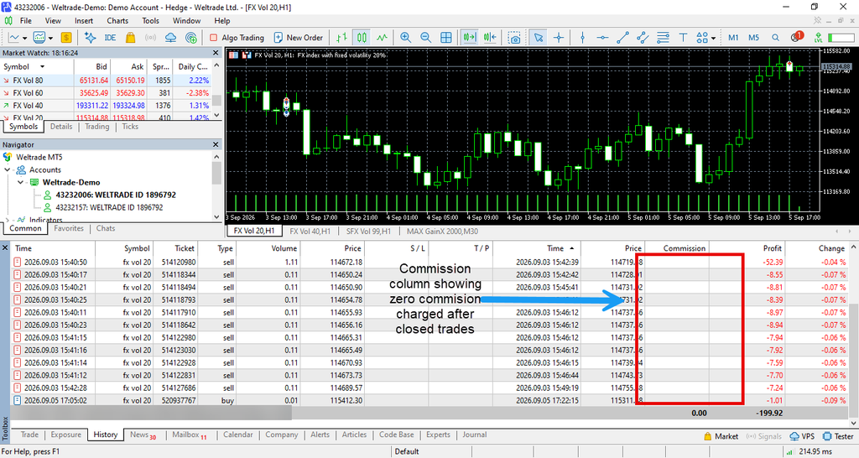Open the Tools menu
The width and height of the screenshot is (859, 458).
[150, 21]
